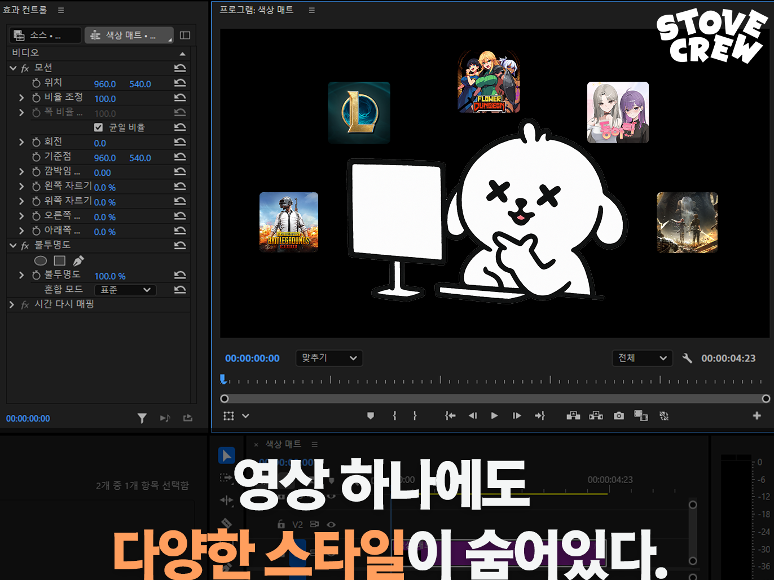Toggle the fx switch for 불투명도 effect
The height and width of the screenshot is (580, 774).
(25, 246)
